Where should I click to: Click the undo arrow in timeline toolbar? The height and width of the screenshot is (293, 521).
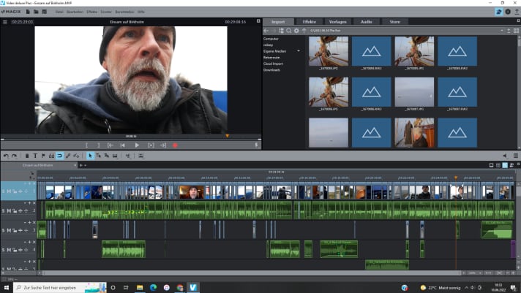6,156
